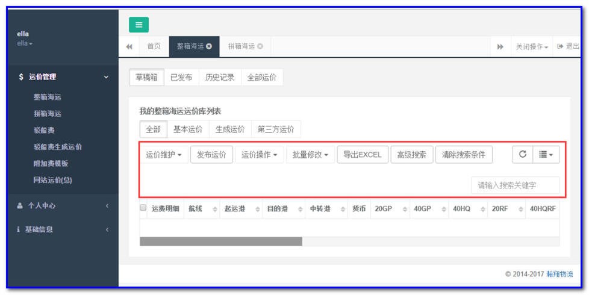Open the 关闭操作 dropdown

(x=532, y=47)
